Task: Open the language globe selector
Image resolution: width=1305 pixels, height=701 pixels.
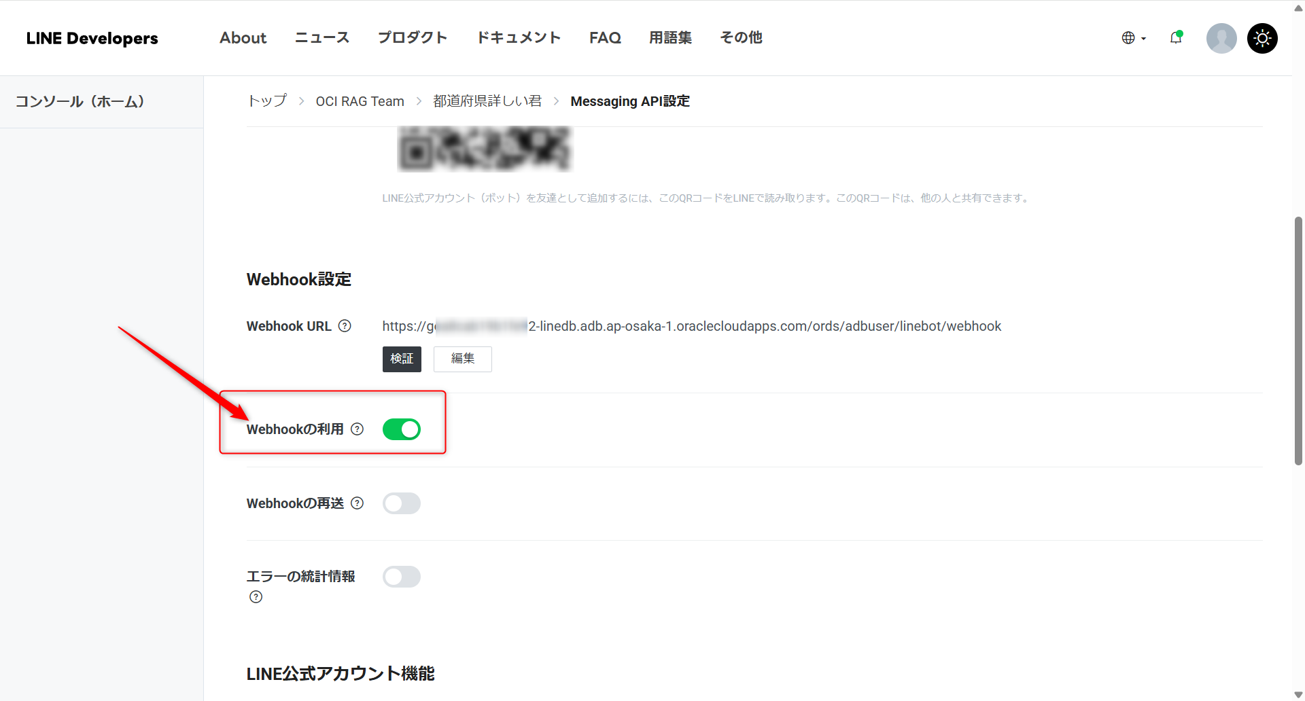Action: click(1134, 38)
